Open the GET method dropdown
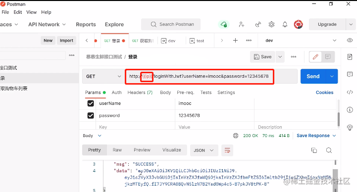357x192 pixels. 103,76
